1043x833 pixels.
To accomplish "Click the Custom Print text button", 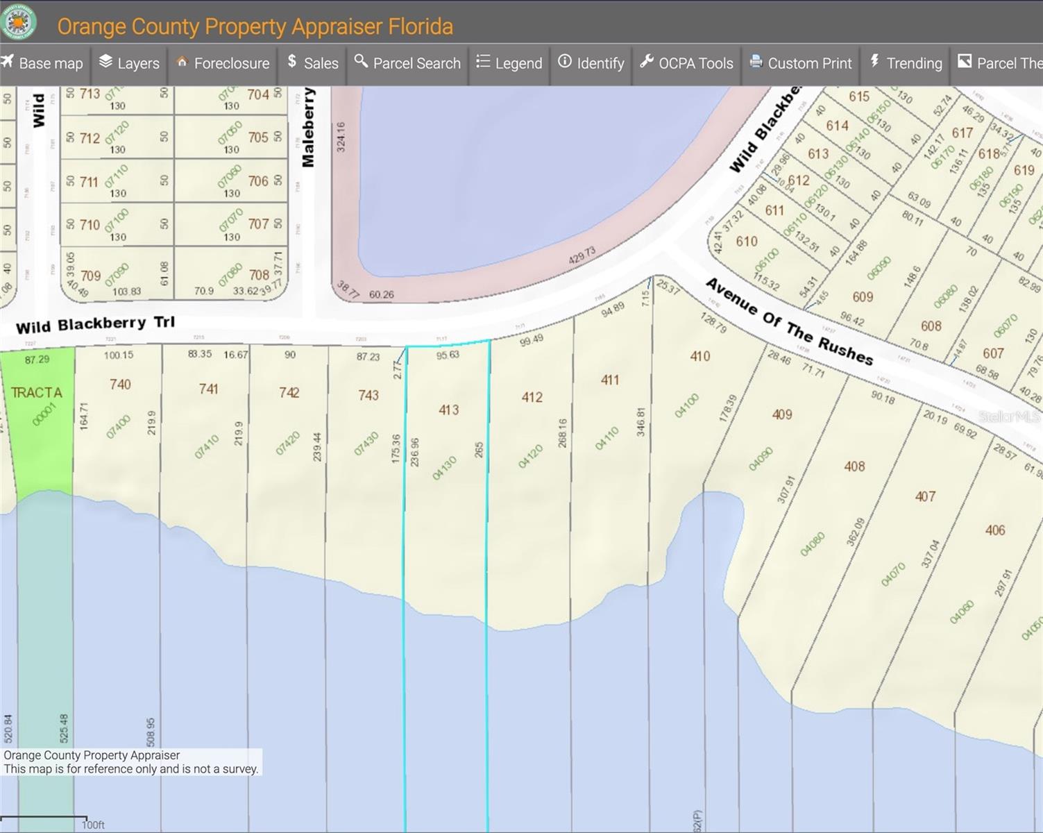I will (x=809, y=63).
